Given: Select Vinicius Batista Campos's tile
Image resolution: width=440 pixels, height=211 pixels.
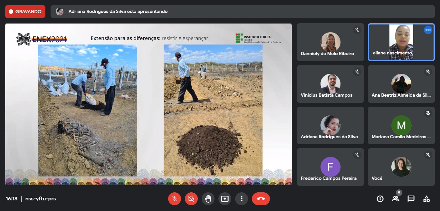Looking at the screenshot, I should point(330,84).
